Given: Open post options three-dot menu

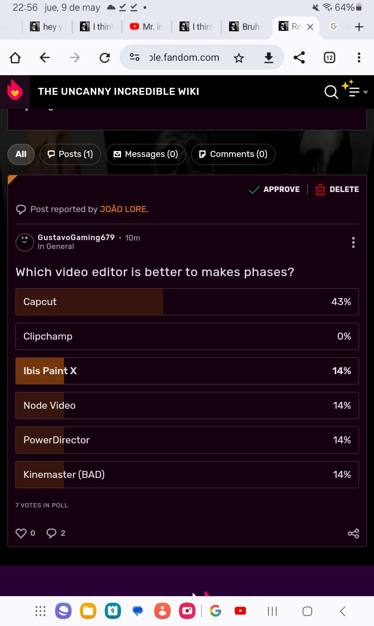Looking at the screenshot, I should coord(353,242).
